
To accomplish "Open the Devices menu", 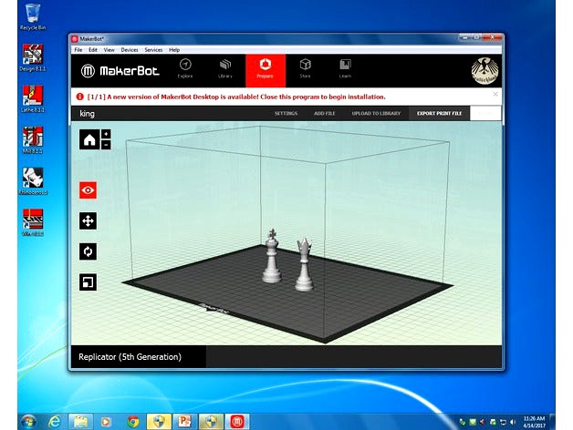I will point(130,50).
